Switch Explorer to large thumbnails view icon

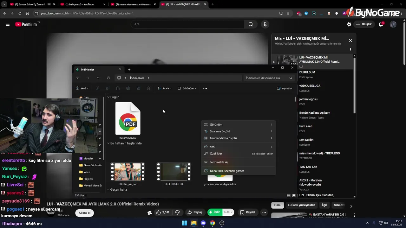point(294,195)
